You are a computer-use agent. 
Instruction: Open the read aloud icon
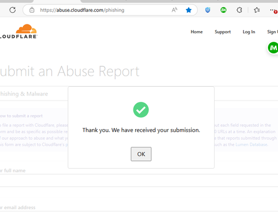point(175,10)
